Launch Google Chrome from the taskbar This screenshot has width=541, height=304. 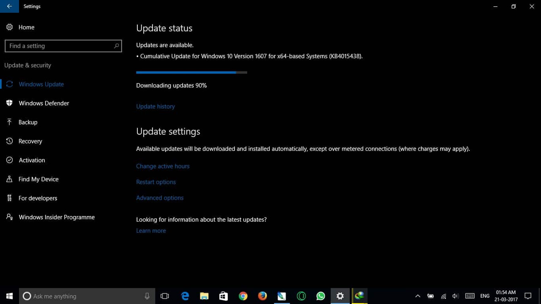[243, 296]
